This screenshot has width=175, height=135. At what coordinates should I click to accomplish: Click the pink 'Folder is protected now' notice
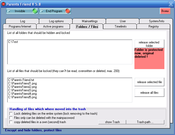[x=149, y=58]
